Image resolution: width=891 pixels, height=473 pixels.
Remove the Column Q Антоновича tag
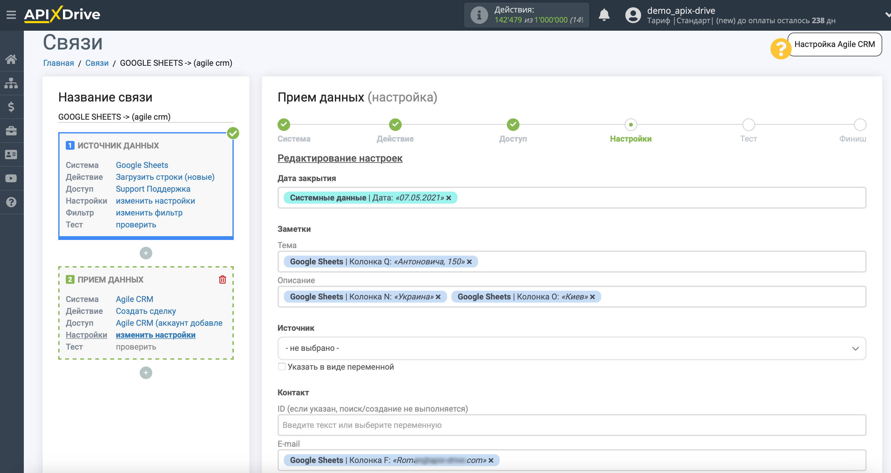469,262
